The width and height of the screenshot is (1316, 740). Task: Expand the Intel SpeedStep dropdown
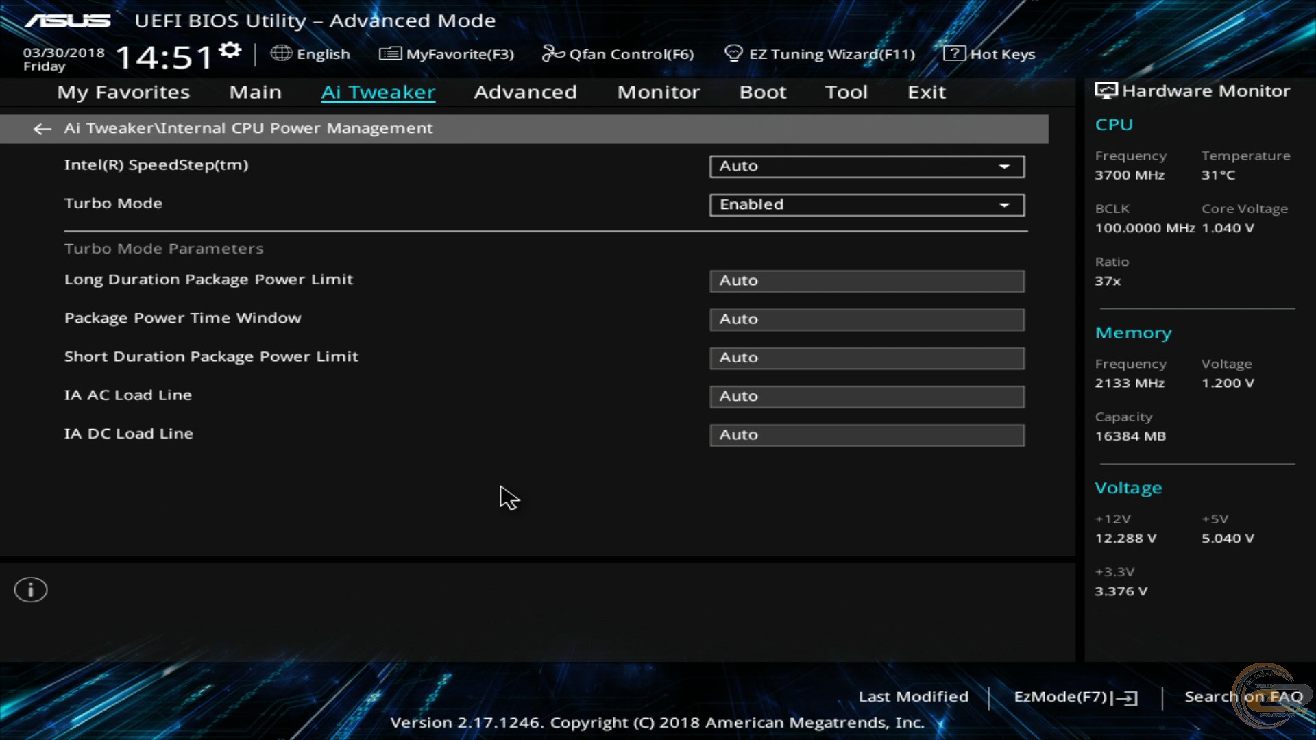(x=866, y=166)
